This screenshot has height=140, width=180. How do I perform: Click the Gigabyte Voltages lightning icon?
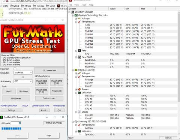point(79,18)
